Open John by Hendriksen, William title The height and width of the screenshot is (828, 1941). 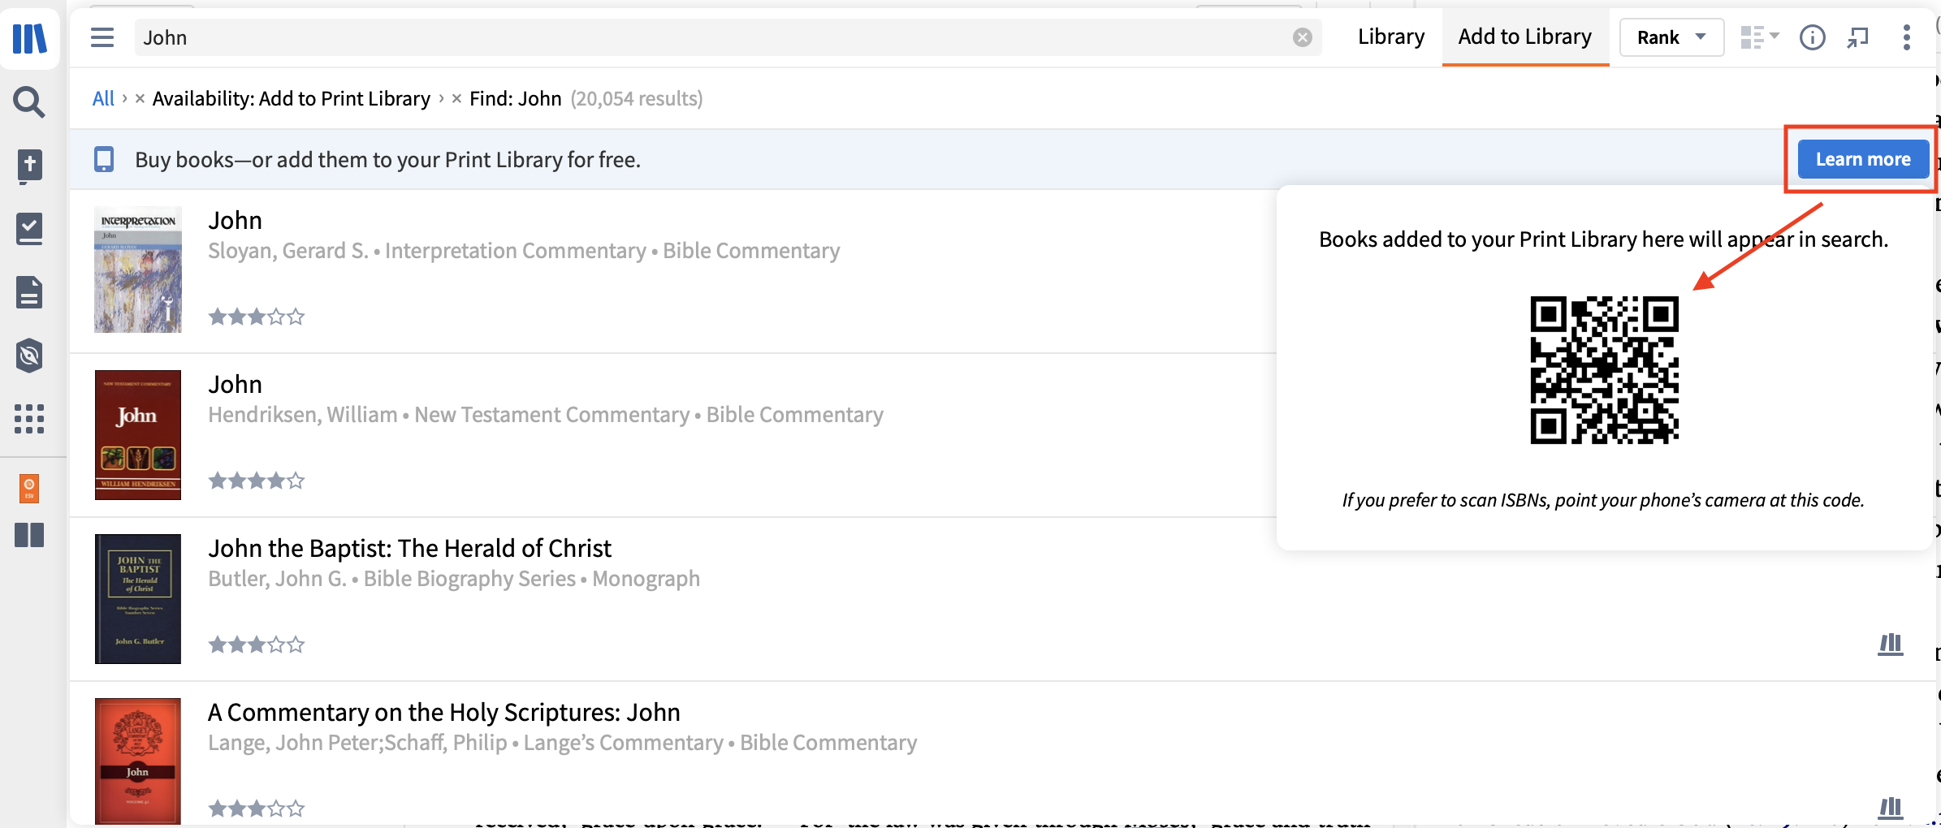point(235,384)
